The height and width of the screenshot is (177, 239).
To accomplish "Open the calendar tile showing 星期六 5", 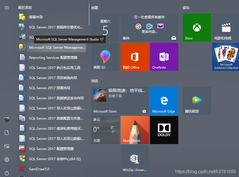I will tap(105, 28).
